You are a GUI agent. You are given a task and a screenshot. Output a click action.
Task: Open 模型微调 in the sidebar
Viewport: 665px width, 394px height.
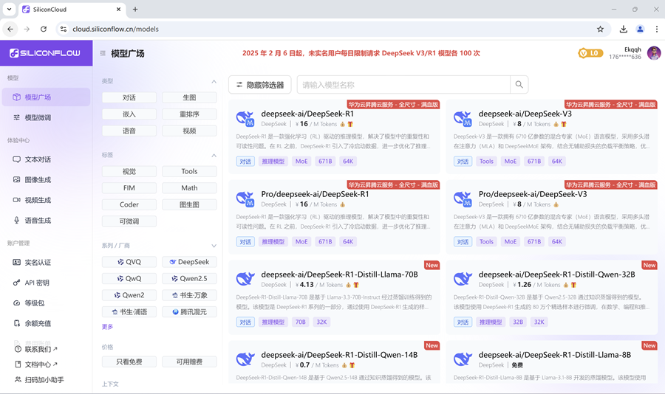(x=38, y=117)
